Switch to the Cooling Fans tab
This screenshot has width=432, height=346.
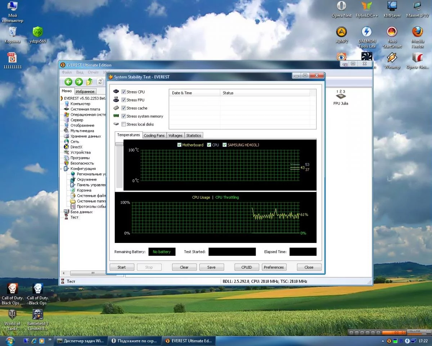154,136
